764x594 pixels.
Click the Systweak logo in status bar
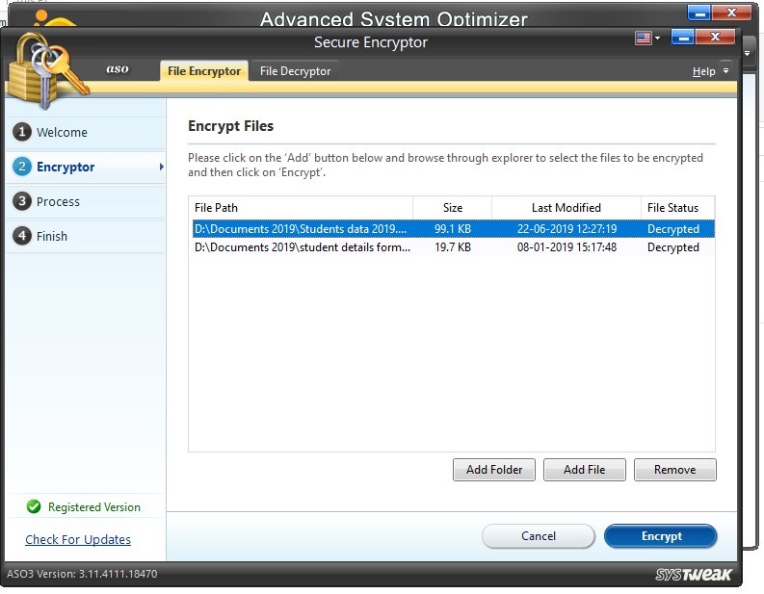694,575
